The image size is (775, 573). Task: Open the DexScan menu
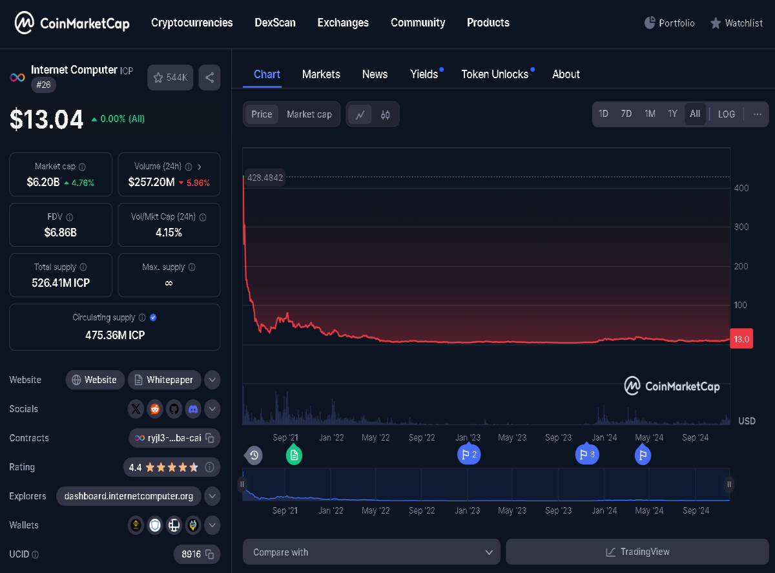coord(275,23)
